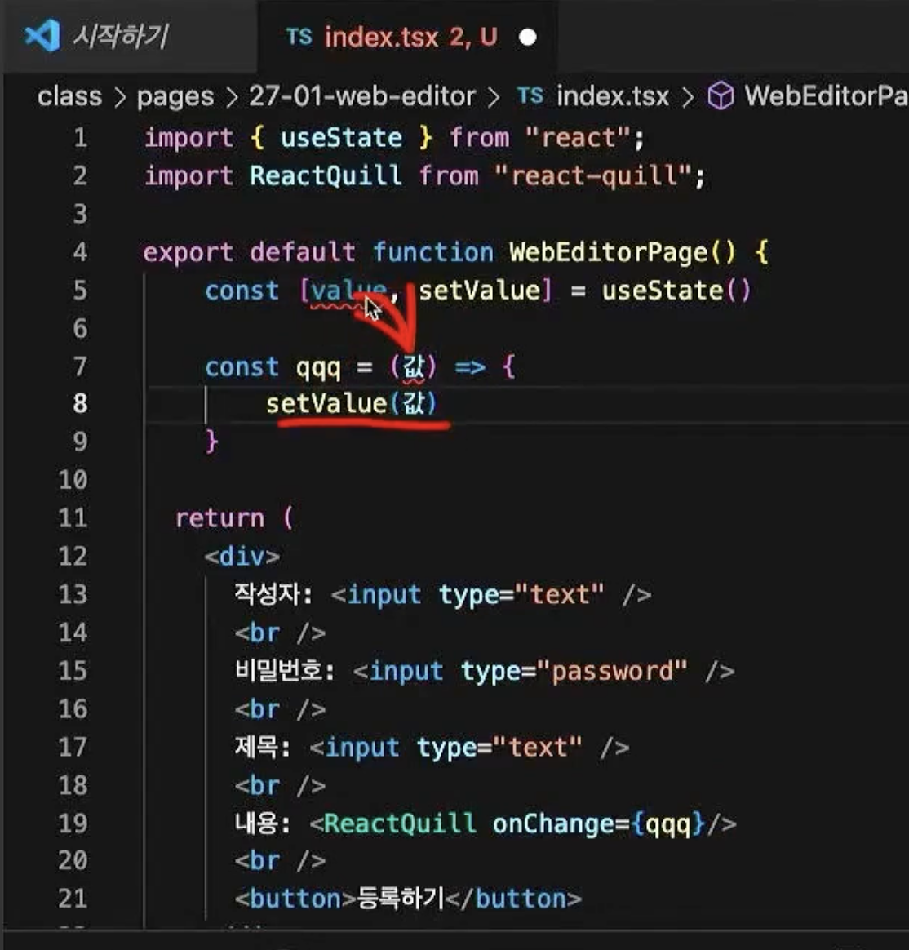Open the index.tsx breadcrumb item
909x950 pixels.
point(612,96)
